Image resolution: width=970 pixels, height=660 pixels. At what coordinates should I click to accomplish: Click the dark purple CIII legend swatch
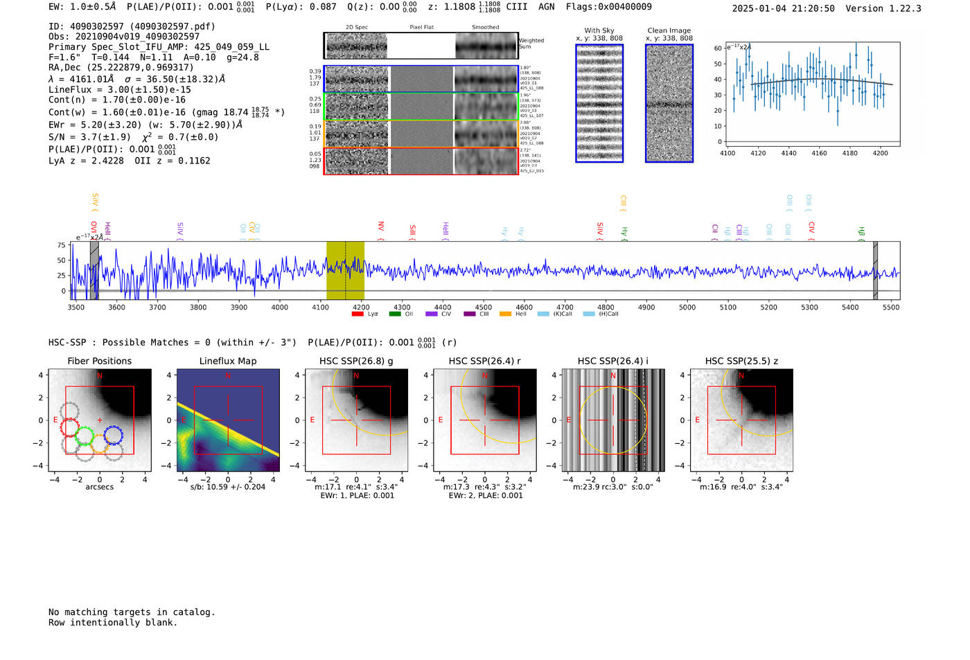click(469, 314)
